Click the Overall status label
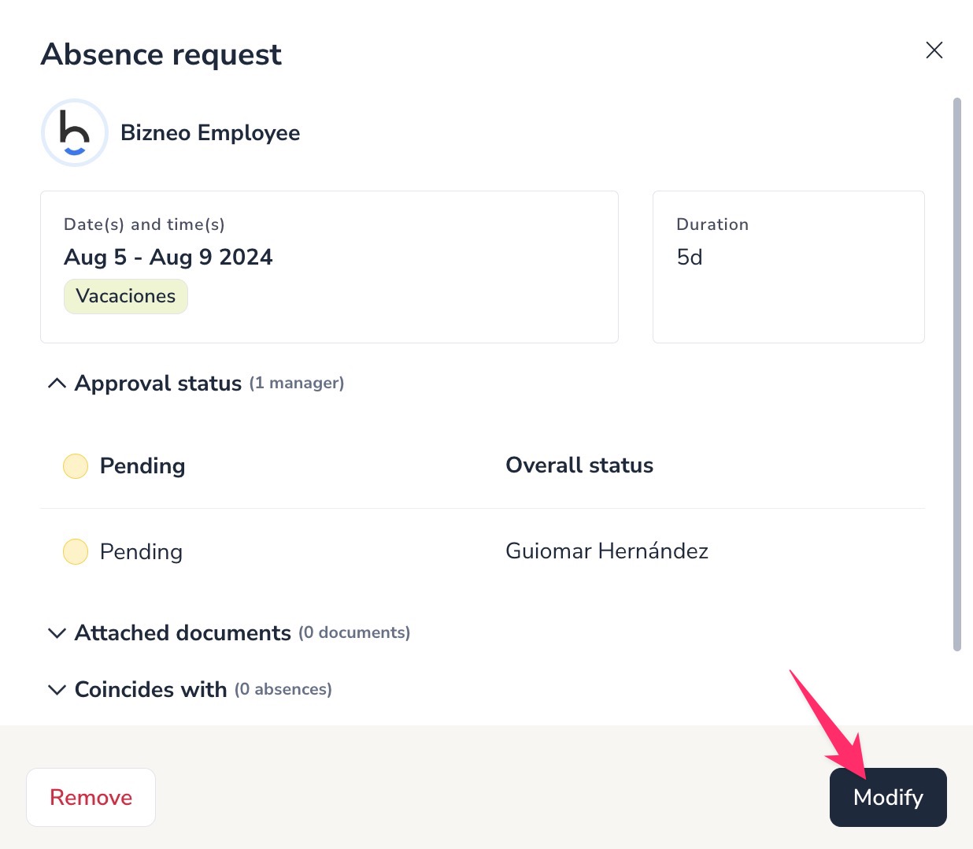Screen dimensions: 973x849 pos(579,465)
